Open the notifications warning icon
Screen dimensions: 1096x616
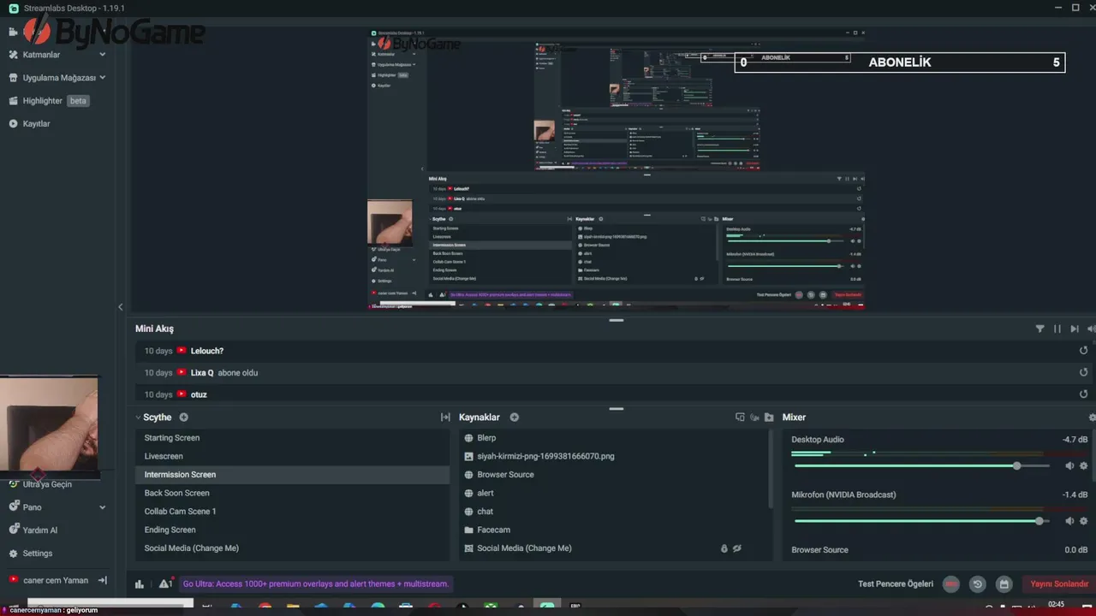[x=165, y=584]
